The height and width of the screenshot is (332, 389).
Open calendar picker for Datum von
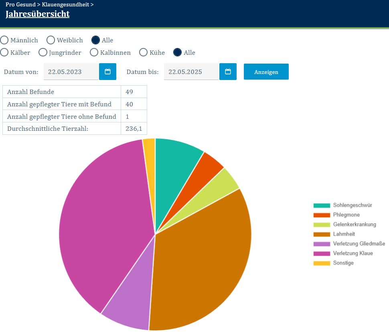click(x=107, y=72)
